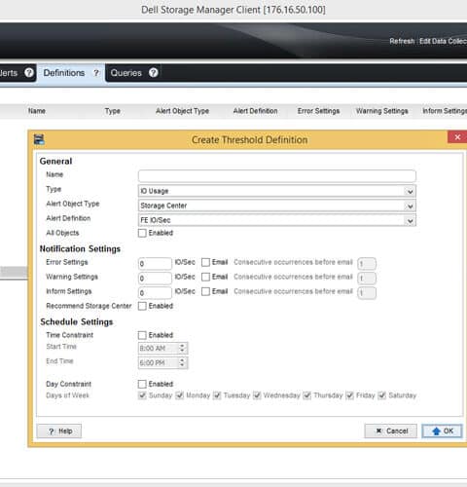Click Refresh in the top bar
This screenshot has width=467, height=487.
tap(402, 41)
